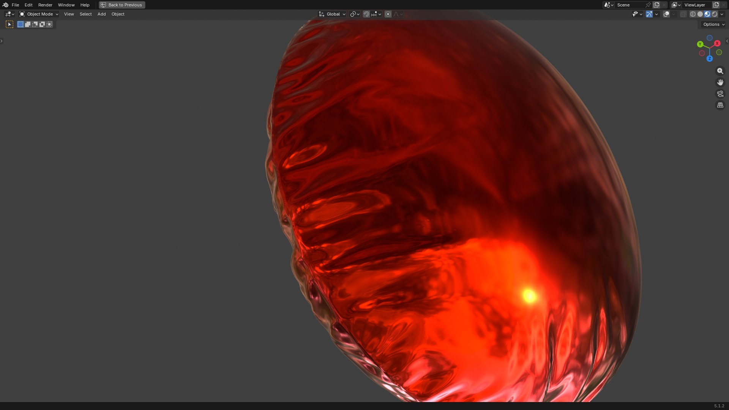Screen dimensions: 729x410
Task: Toggle X-Ray display
Action: tap(683, 14)
